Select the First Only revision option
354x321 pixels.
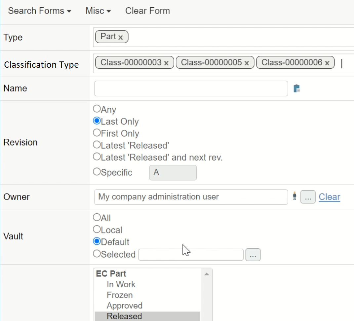[x=97, y=133]
